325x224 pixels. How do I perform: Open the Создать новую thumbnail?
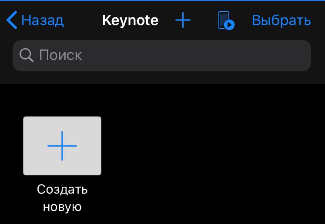(62, 146)
